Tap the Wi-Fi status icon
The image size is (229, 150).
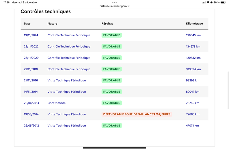[208, 2]
